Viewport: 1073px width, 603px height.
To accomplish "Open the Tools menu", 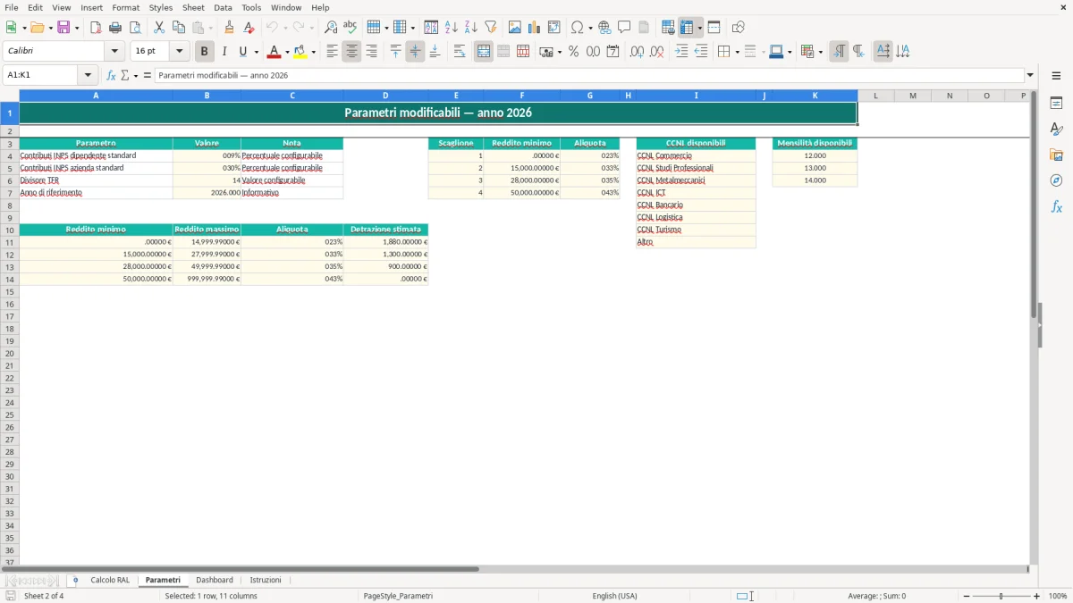I will click(251, 7).
